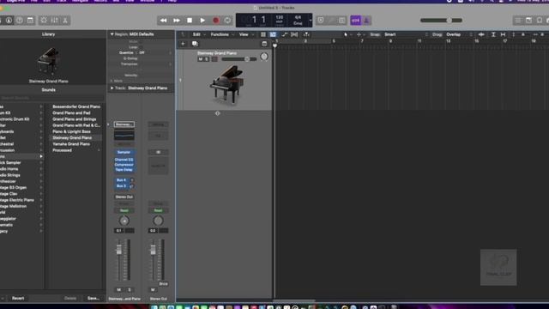Click the grand piano image in the track header
Viewport: 549px width, 309px height.
[226, 84]
